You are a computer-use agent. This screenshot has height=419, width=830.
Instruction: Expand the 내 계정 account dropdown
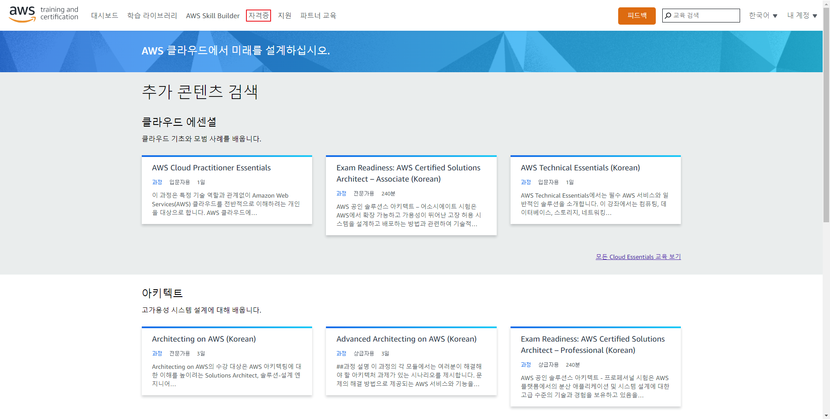(x=802, y=16)
